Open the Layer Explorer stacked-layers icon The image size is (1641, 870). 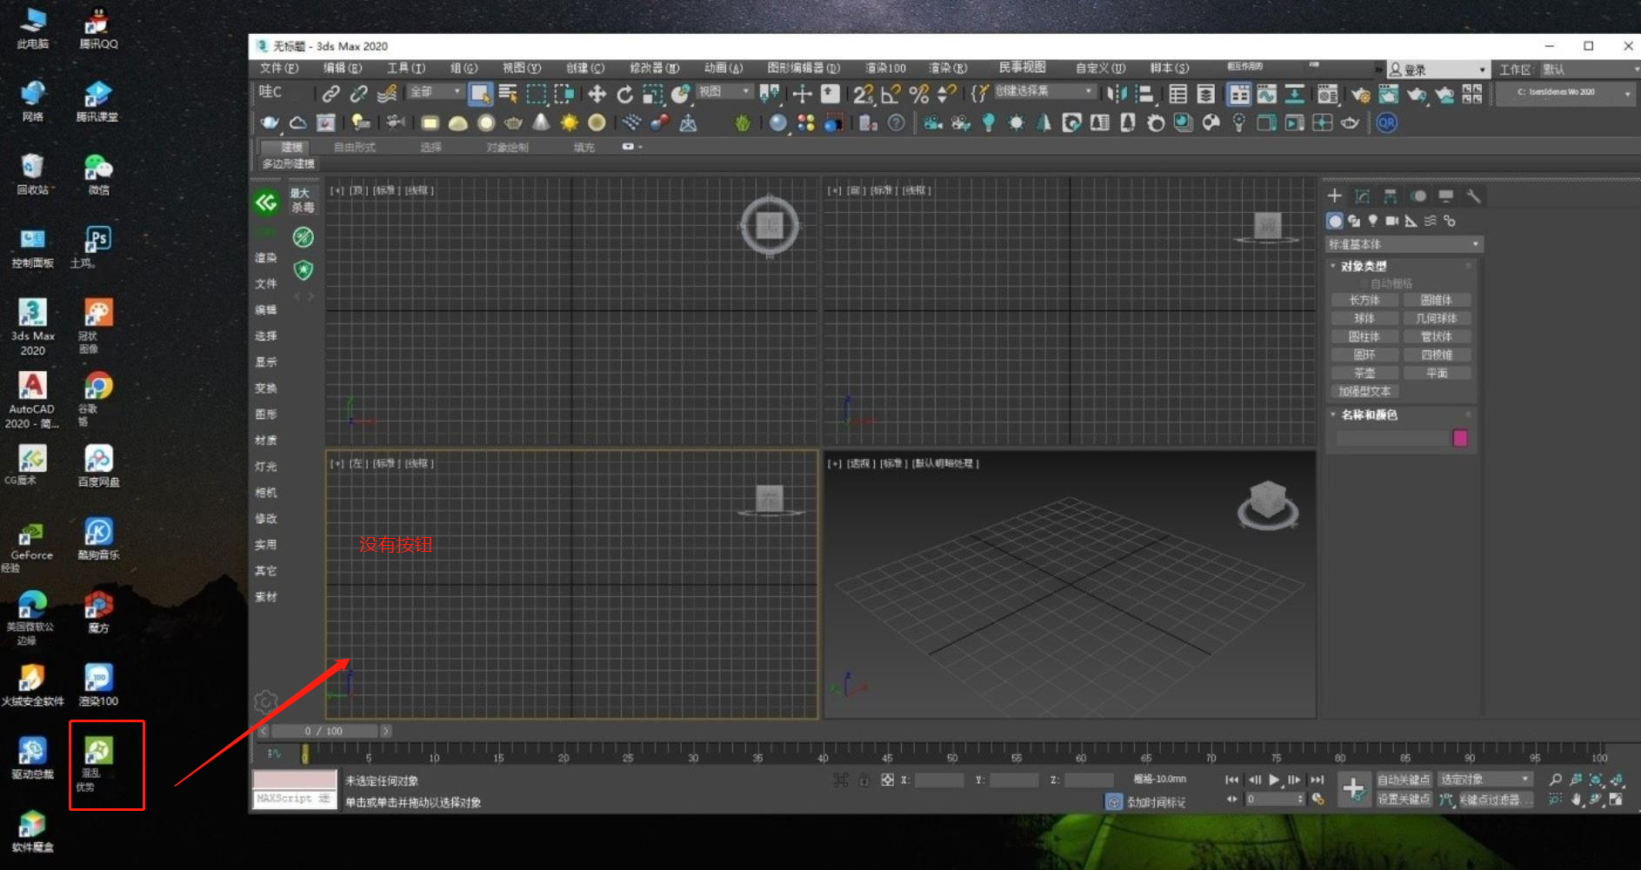click(x=1206, y=94)
